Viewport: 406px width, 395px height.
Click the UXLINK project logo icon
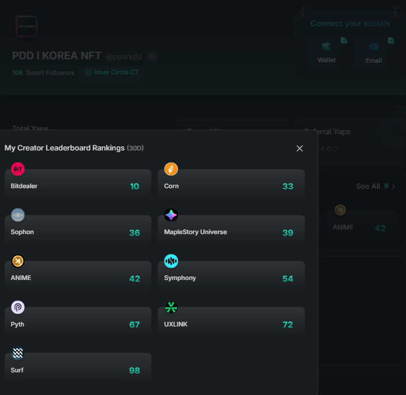pos(171,307)
